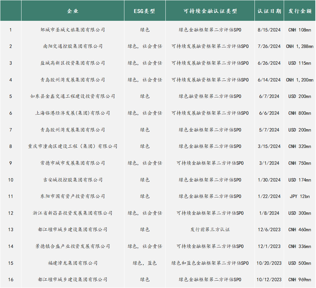Click the 认证日期 column header

click(x=269, y=11)
